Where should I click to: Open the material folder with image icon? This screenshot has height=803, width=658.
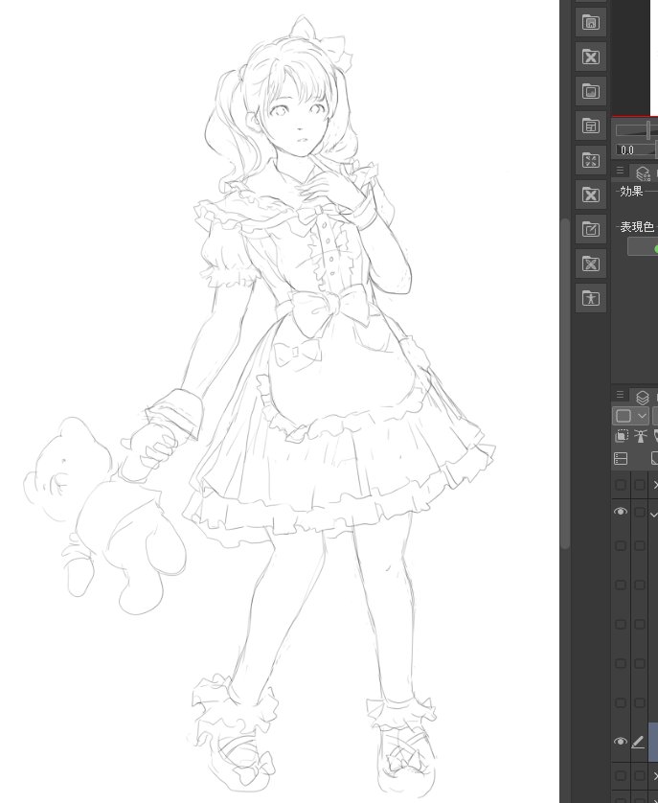click(x=590, y=91)
